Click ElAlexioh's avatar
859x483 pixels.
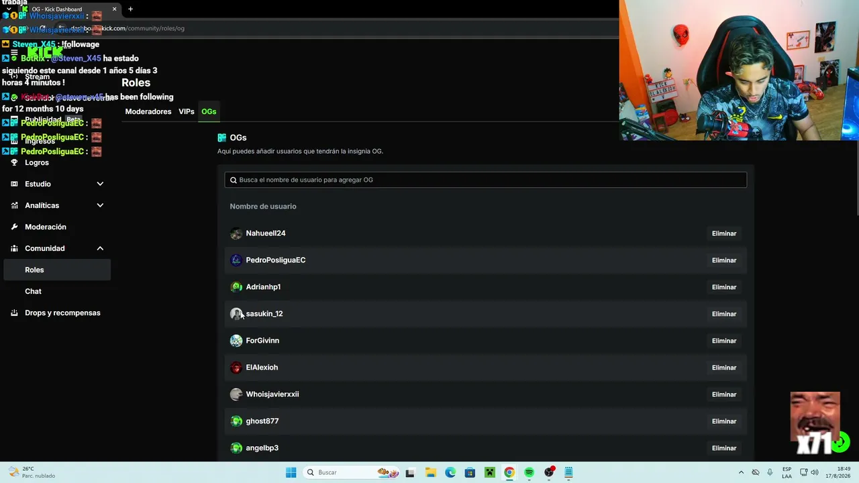(236, 368)
